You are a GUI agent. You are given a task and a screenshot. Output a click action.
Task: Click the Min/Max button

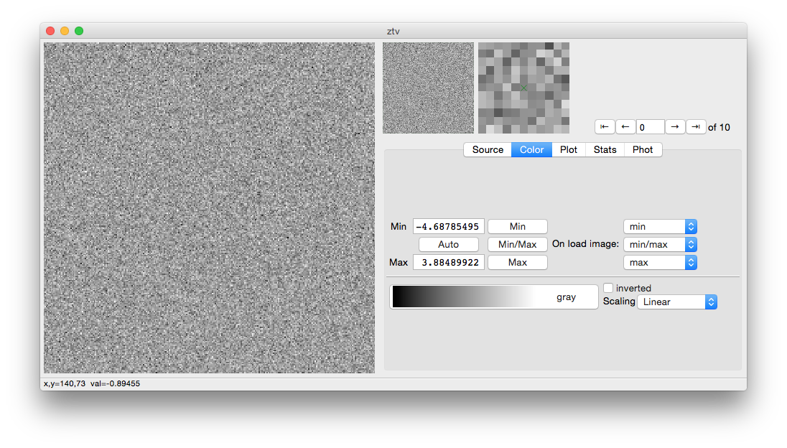tap(518, 244)
